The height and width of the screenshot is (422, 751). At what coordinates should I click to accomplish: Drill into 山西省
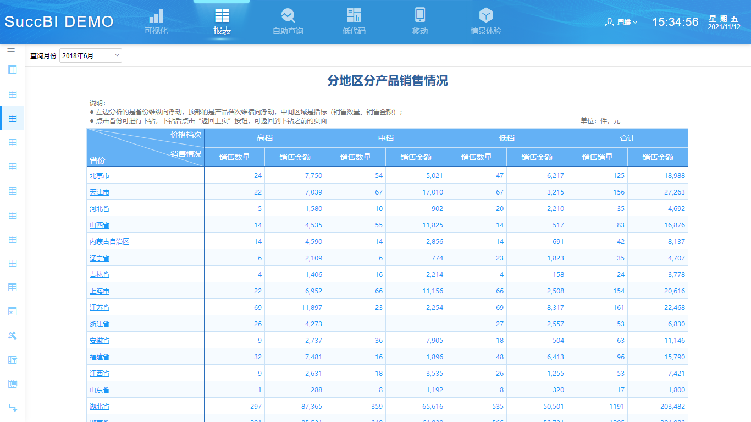pos(100,225)
